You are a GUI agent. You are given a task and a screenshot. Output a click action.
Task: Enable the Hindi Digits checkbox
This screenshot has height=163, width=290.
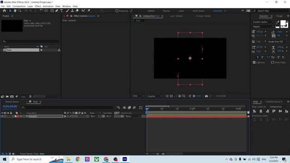point(272,62)
